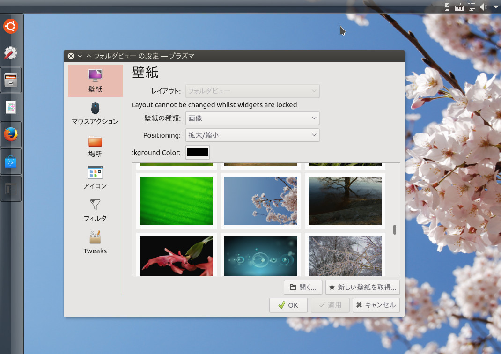The image size is (501, 354).
Task: Open the 壁紙 (Wallpaper) settings page
Action: click(x=95, y=81)
